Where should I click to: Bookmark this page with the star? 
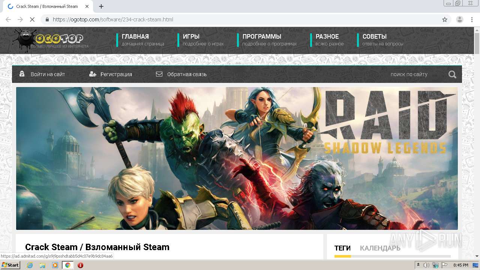coord(445,19)
